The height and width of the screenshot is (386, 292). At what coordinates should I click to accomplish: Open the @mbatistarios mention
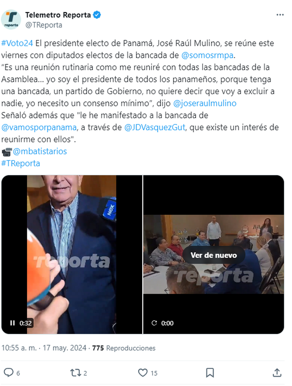coord(40,151)
